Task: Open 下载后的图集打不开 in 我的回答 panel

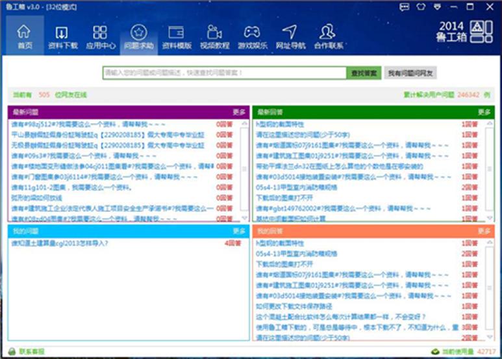Action: [284, 264]
